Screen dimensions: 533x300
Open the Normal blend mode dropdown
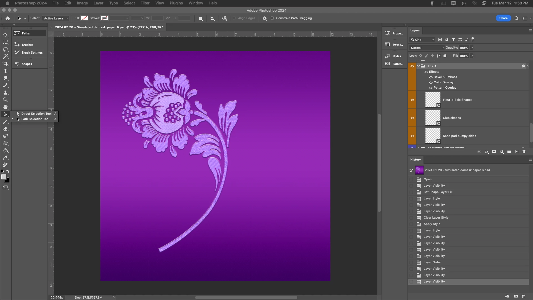click(427, 48)
